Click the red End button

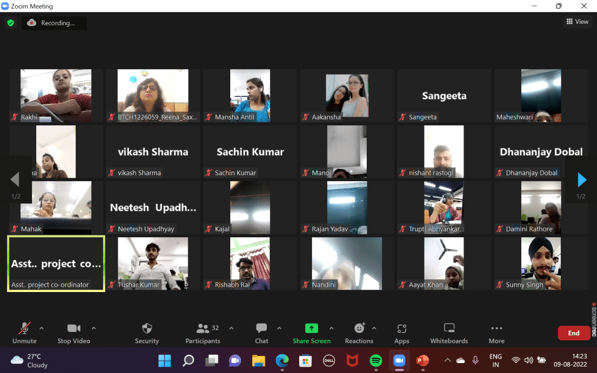[x=574, y=333]
